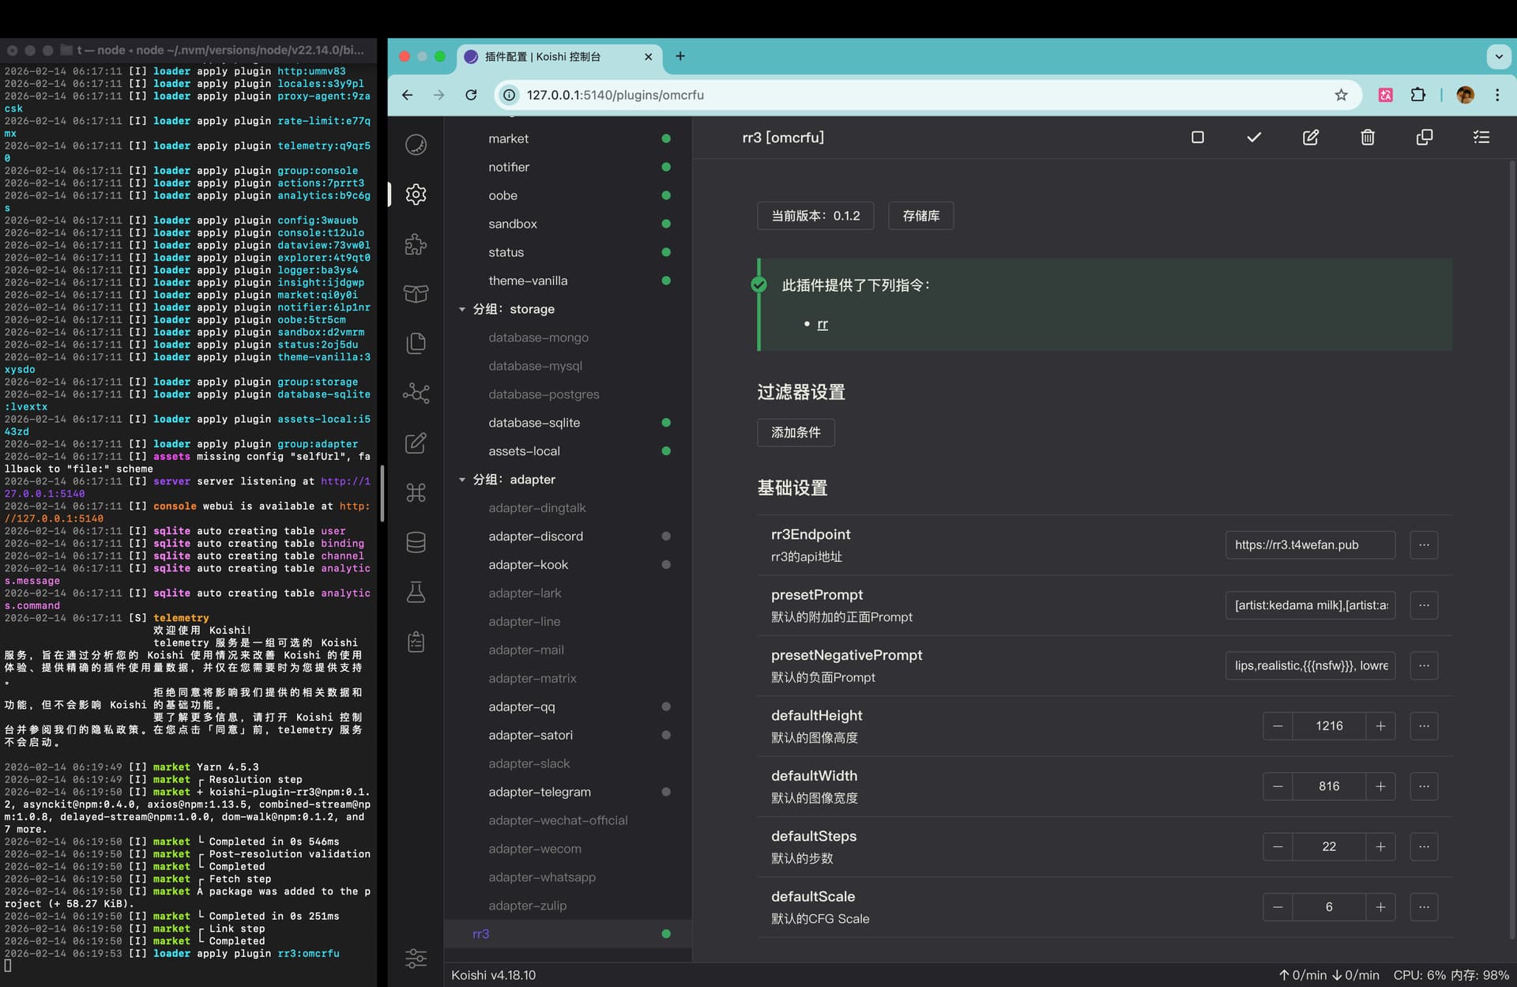Collapse the adapter group
This screenshot has height=987, width=1517.
point(462,480)
